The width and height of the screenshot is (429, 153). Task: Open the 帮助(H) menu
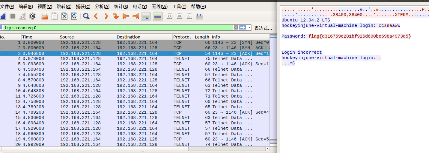click(x=198, y=7)
